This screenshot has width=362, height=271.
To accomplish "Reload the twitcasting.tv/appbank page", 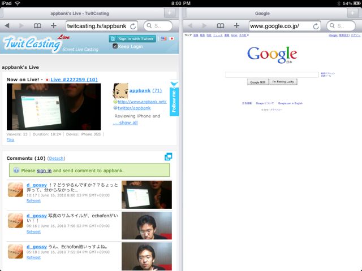I will (x=133, y=27).
